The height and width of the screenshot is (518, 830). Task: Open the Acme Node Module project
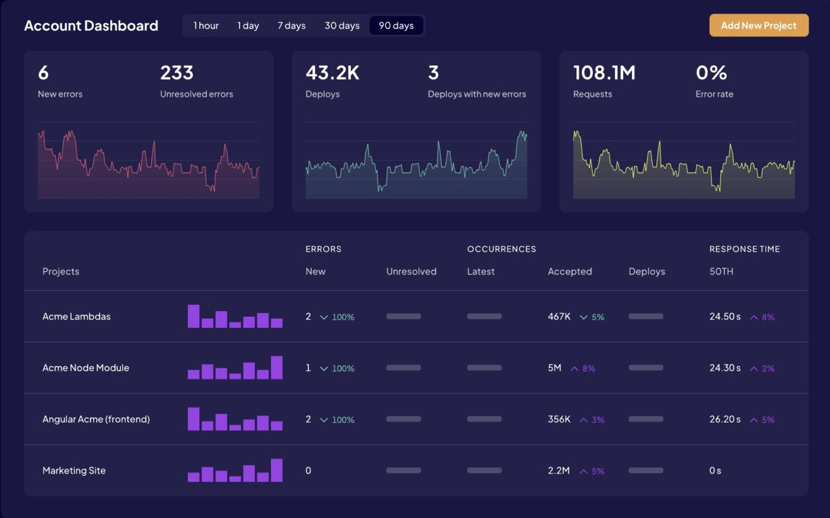[x=85, y=368]
